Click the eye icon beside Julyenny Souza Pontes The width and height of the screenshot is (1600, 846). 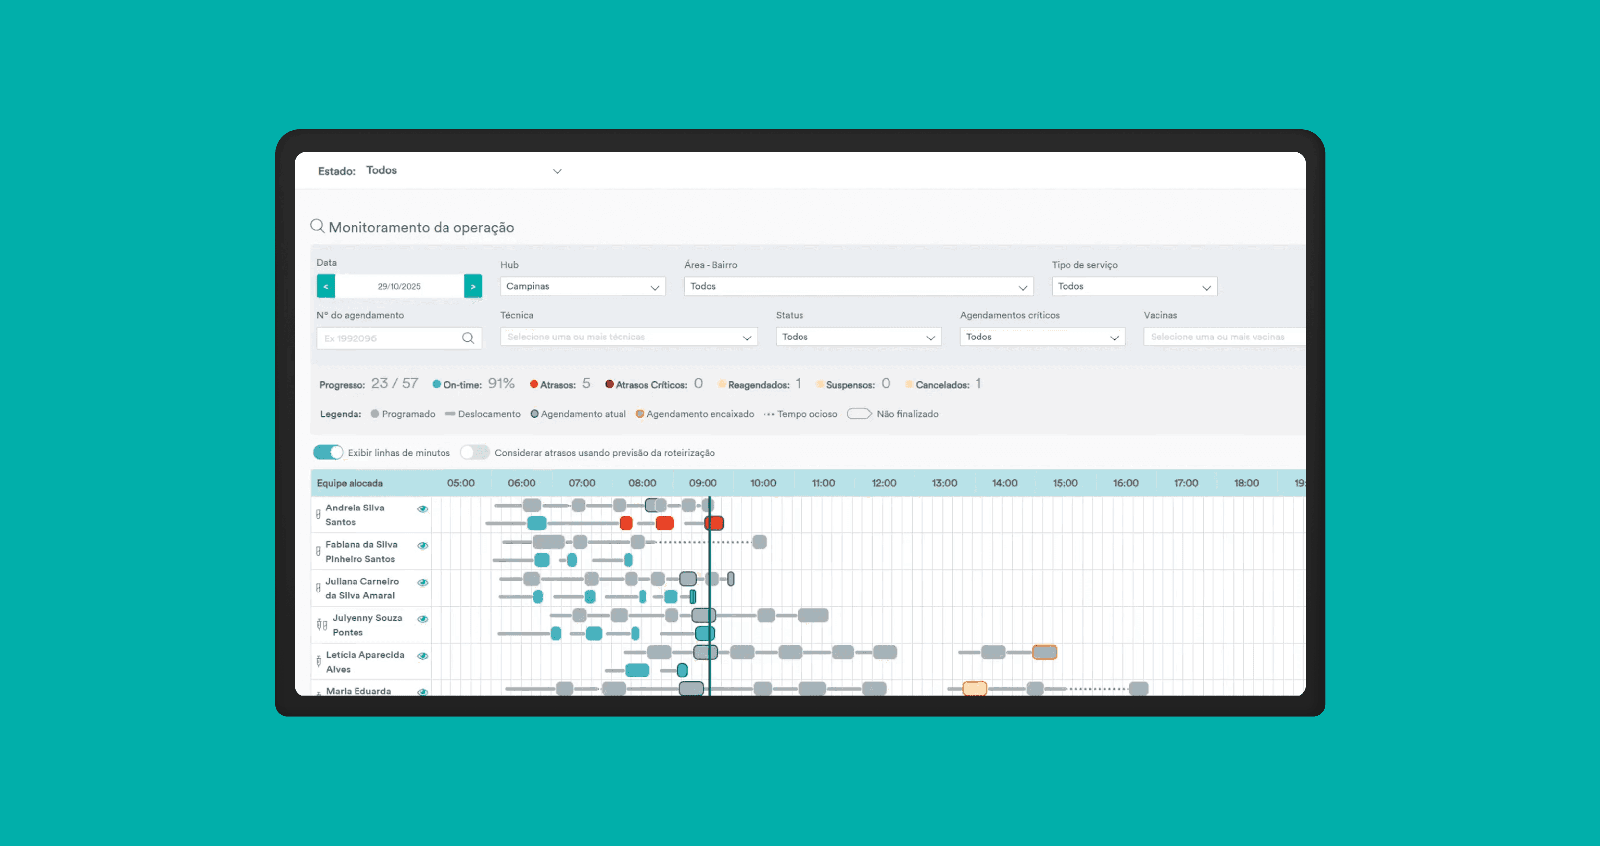(x=422, y=619)
